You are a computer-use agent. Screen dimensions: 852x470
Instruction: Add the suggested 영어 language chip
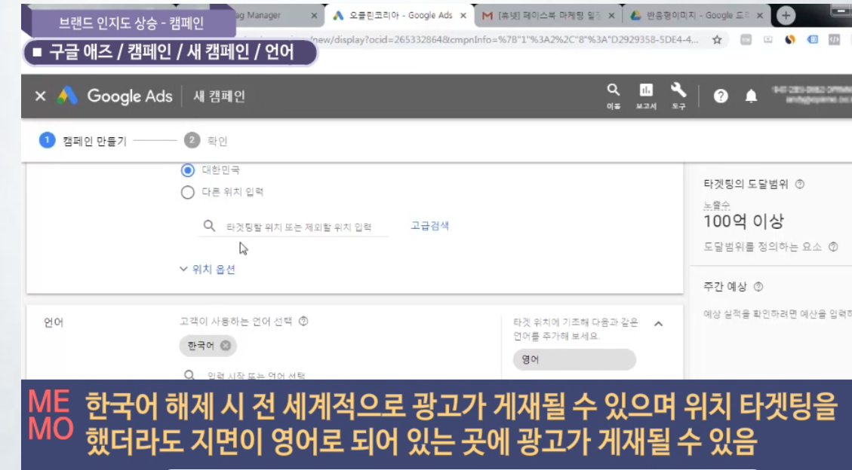pyautogui.click(x=574, y=359)
